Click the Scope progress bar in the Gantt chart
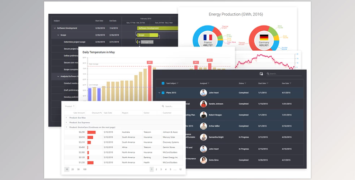The image size is (355, 180). click(147, 35)
